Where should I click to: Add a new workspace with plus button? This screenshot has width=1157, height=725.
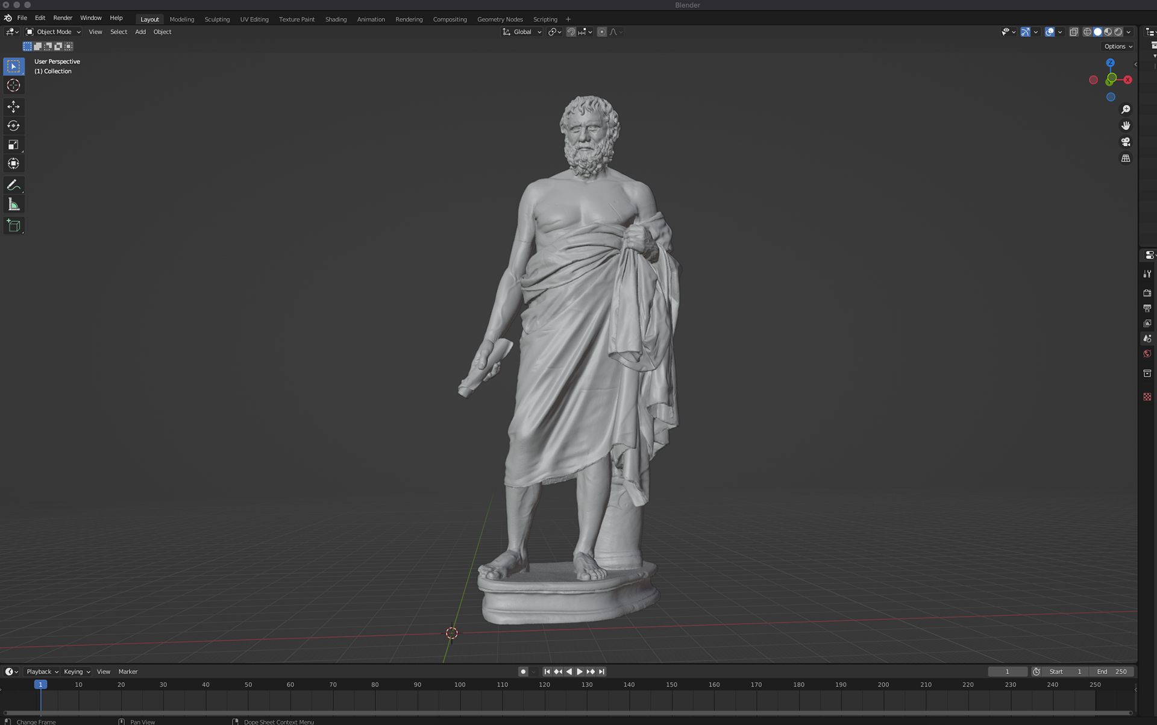568,19
